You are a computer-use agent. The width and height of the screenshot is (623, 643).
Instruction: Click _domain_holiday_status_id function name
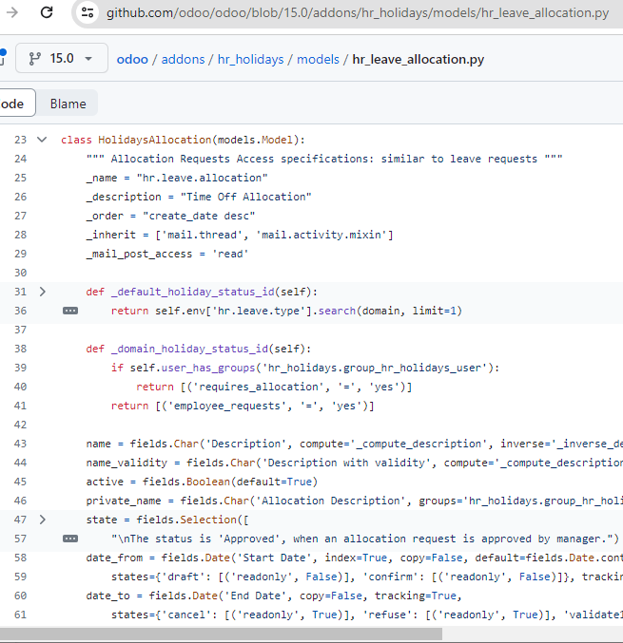[189, 349]
